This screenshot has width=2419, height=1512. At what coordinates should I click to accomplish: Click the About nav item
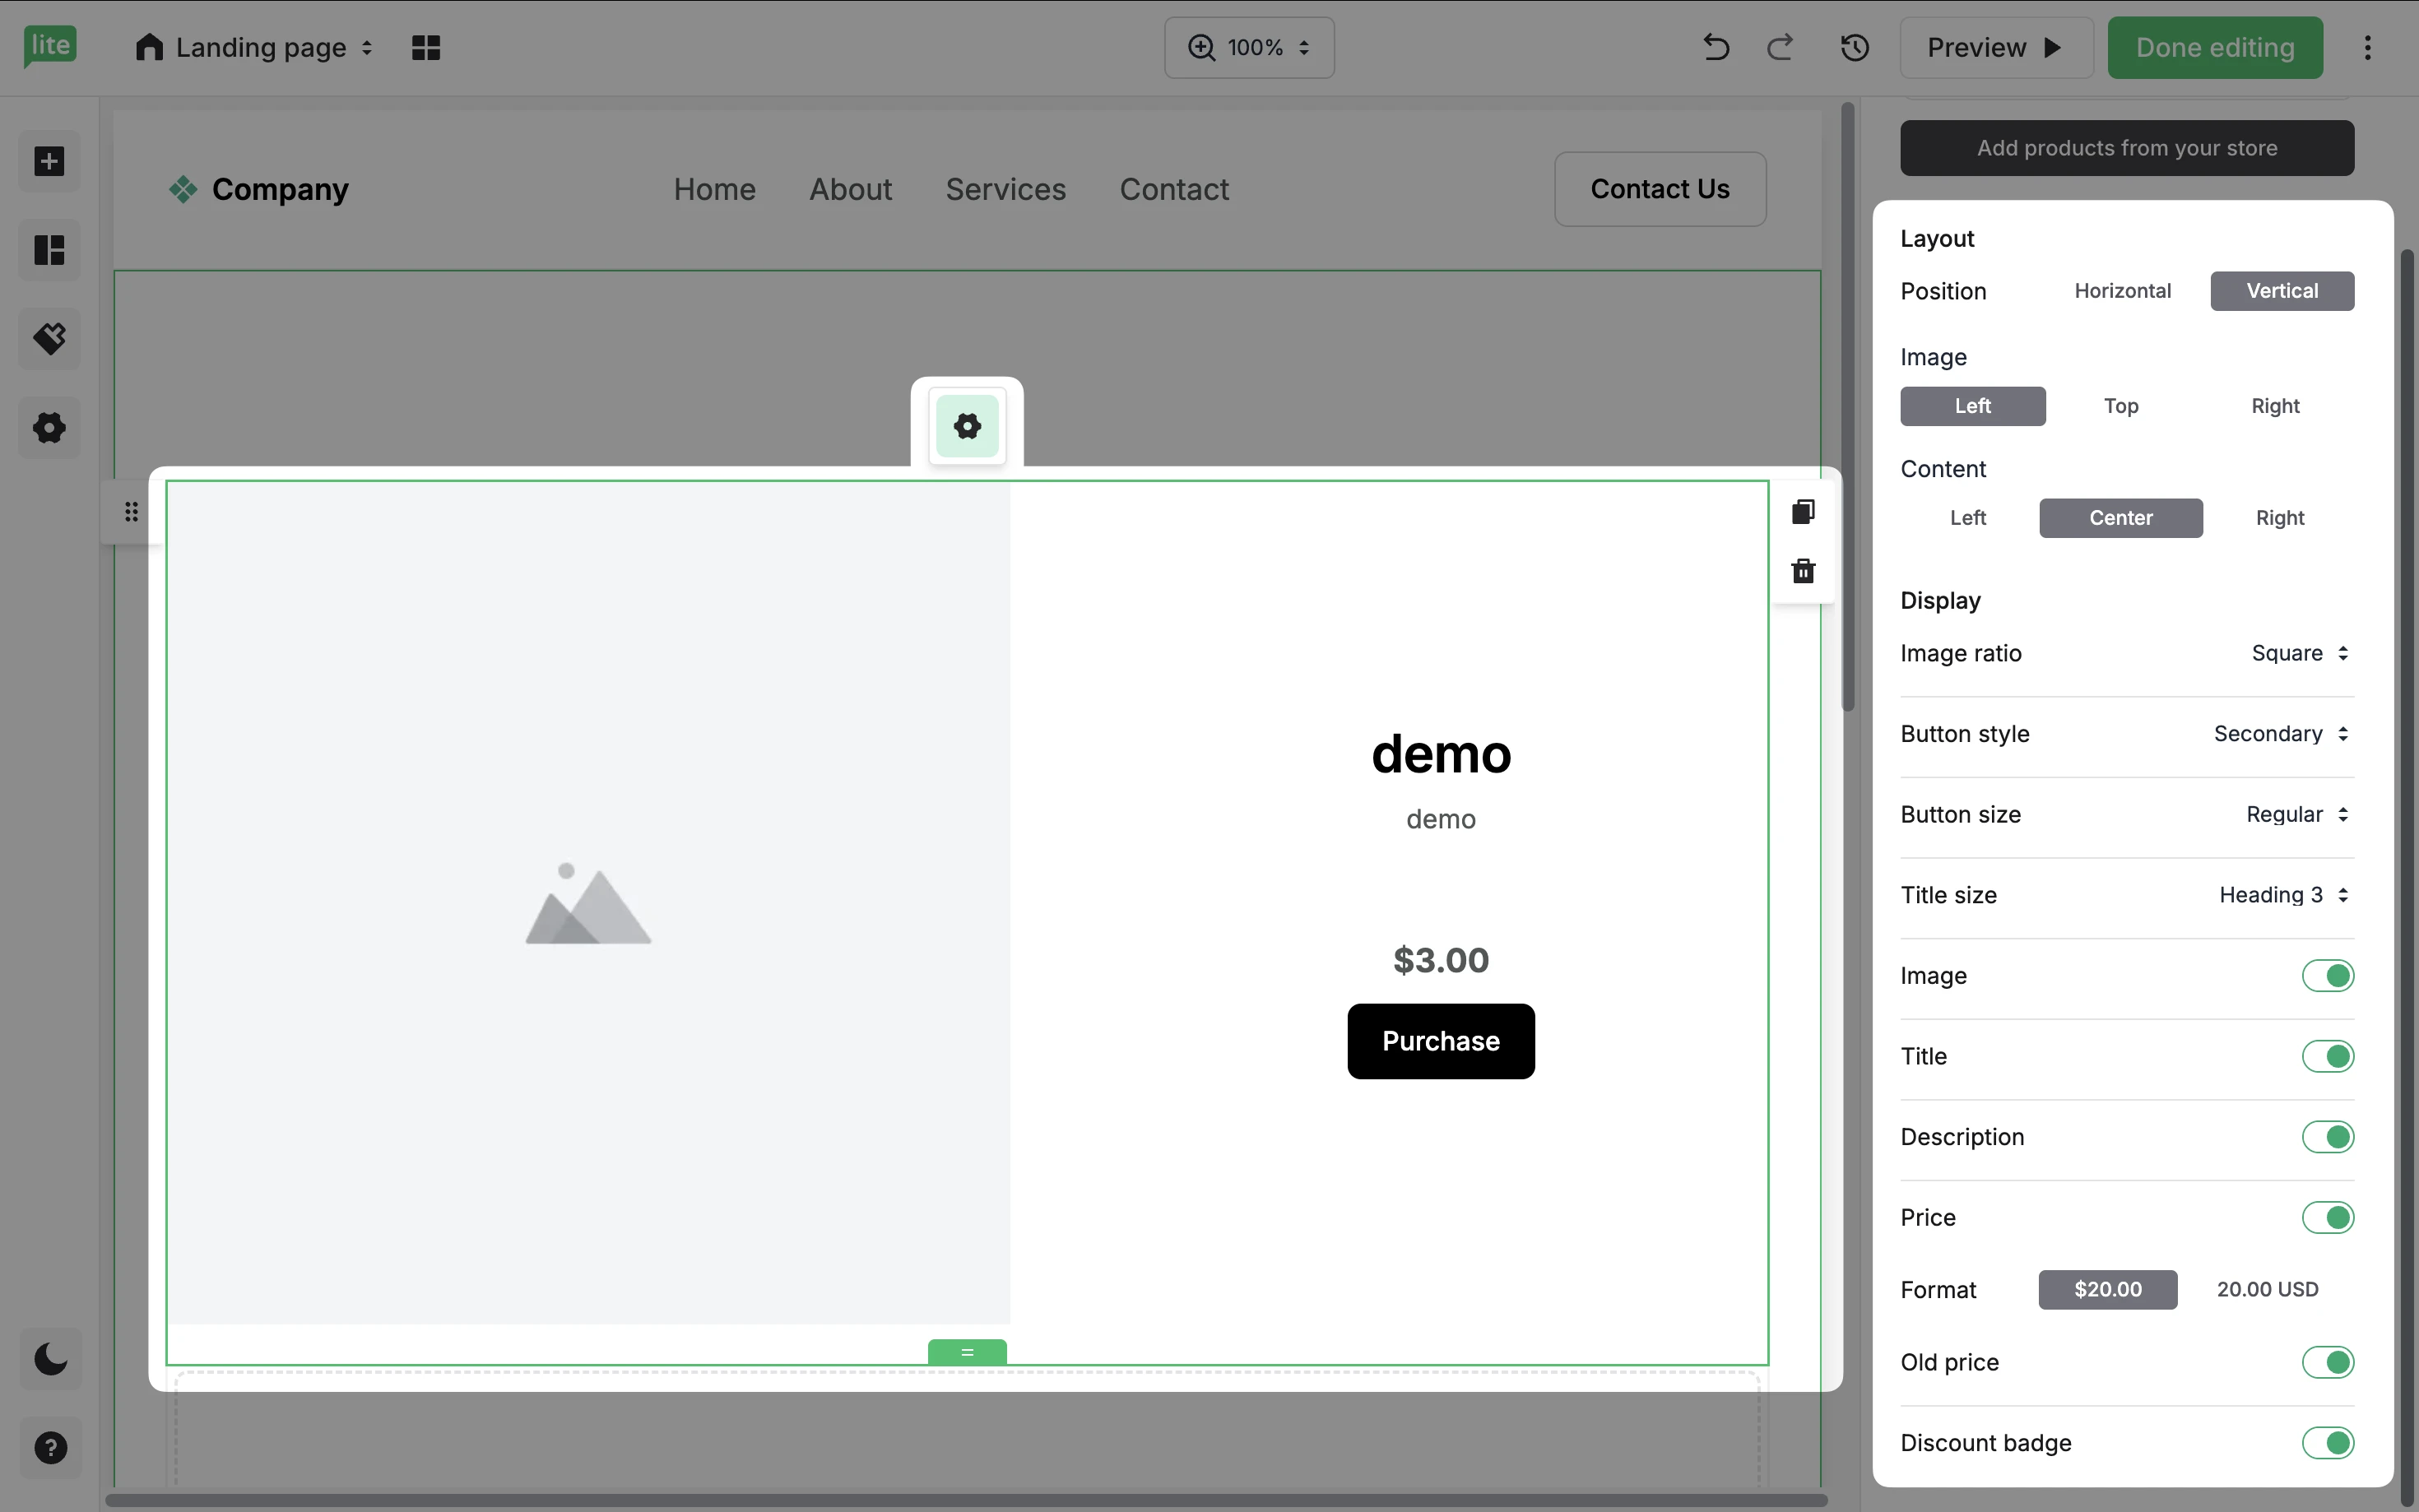(x=850, y=189)
